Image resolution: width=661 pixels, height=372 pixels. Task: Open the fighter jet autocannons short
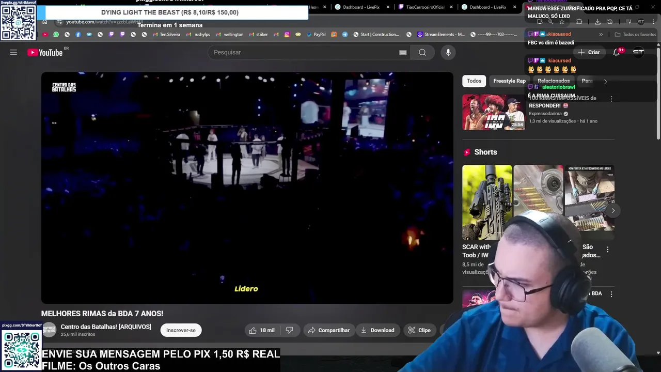click(589, 198)
